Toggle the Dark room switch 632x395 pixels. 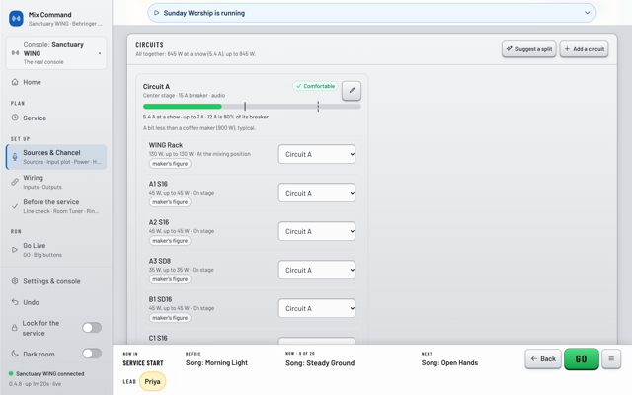pos(92,354)
